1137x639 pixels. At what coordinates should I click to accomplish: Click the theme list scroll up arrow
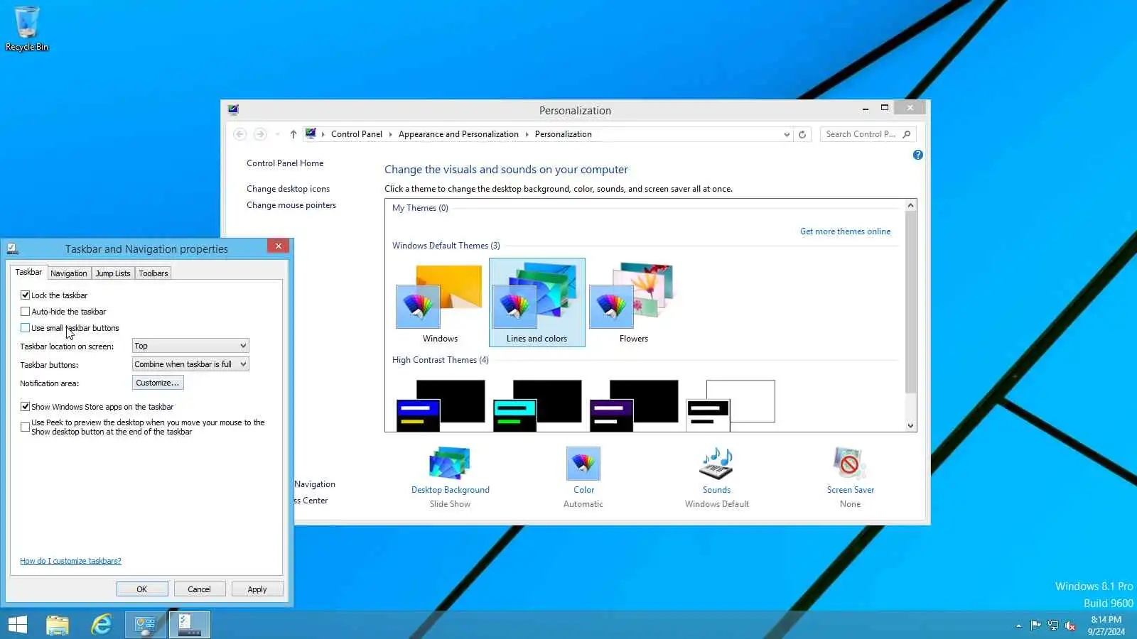click(x=911, y=205)
